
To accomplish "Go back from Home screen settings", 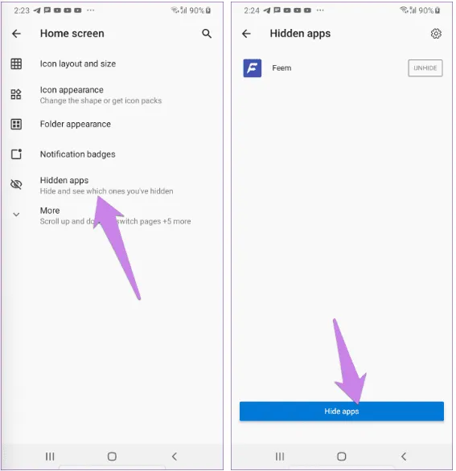I will coord(16,33).
